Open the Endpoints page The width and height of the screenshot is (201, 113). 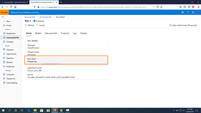point(11,67)
